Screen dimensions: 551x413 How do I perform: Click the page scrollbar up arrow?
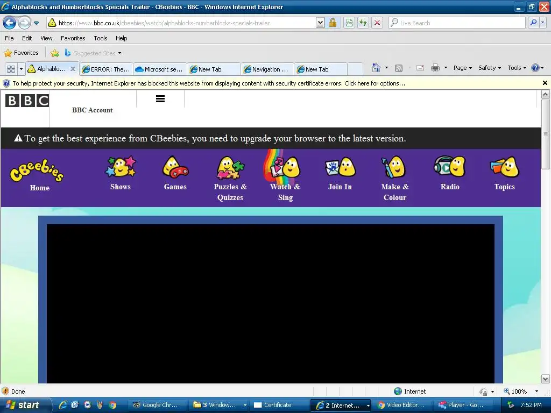546,95
